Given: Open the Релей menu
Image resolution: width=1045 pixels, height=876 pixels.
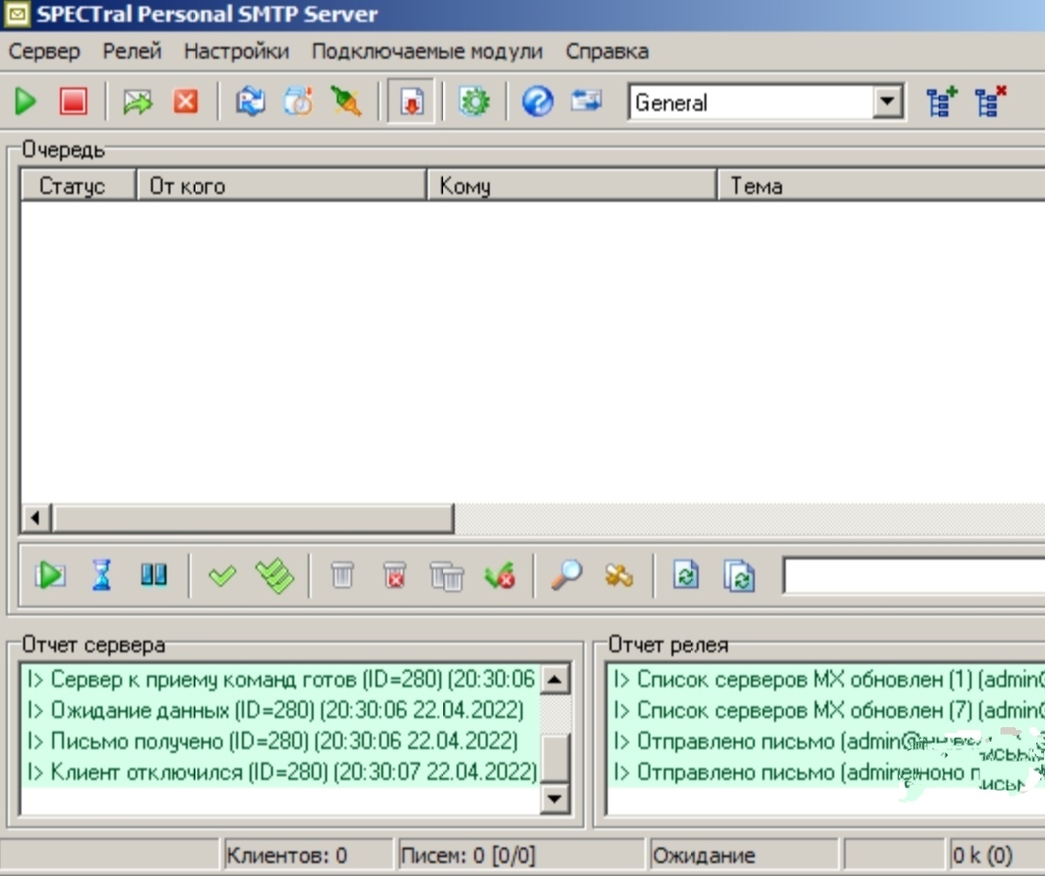Looking at the screenshot, I should [132, 51].
